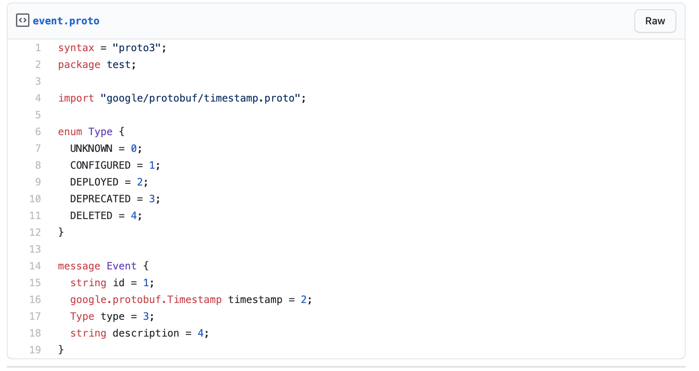Click the DEPRECATED enum value

click(x=101, y=199)
